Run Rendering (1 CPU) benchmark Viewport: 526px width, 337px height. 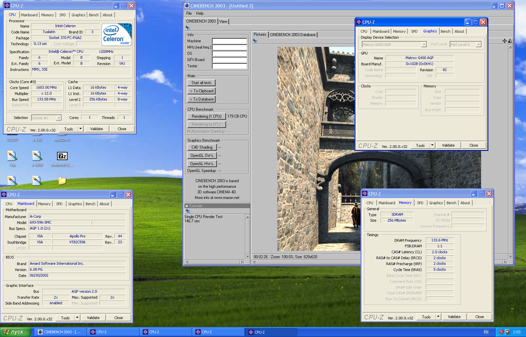(x=206, y=116)
